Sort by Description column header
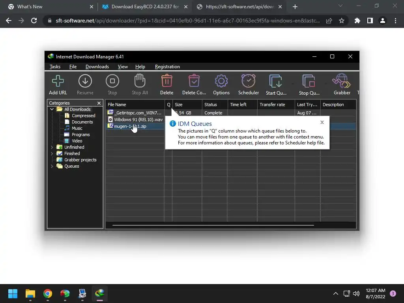The width and height of the screenshot is (404, 303). point(338,105)
